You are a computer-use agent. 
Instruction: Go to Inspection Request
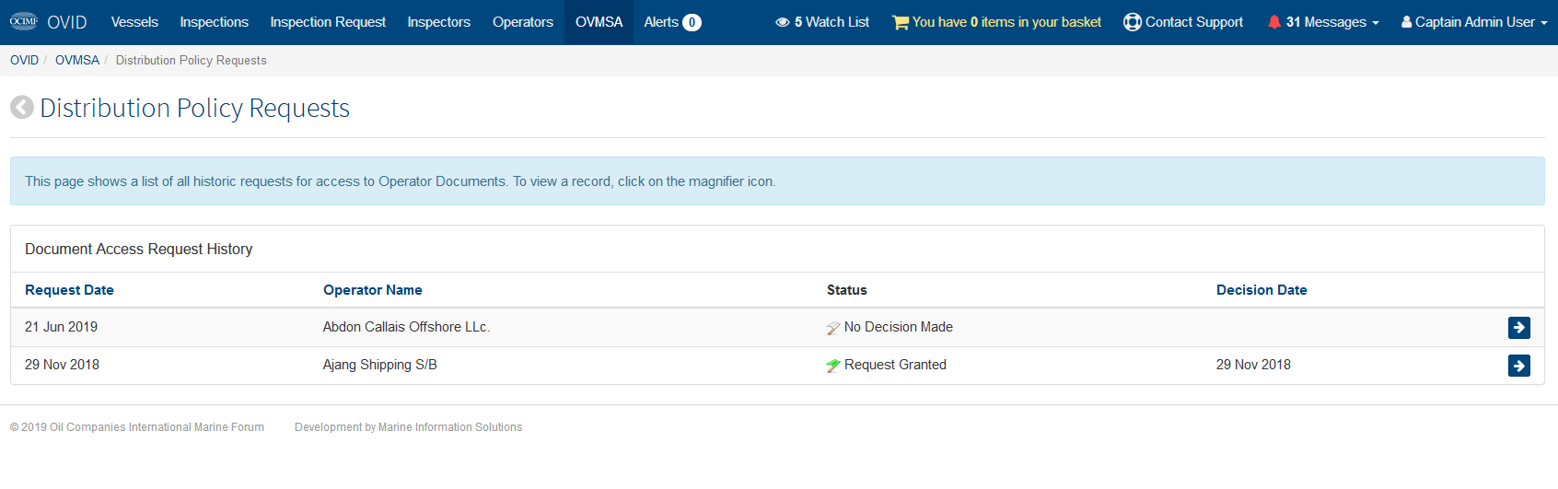[x=328, y=22]
